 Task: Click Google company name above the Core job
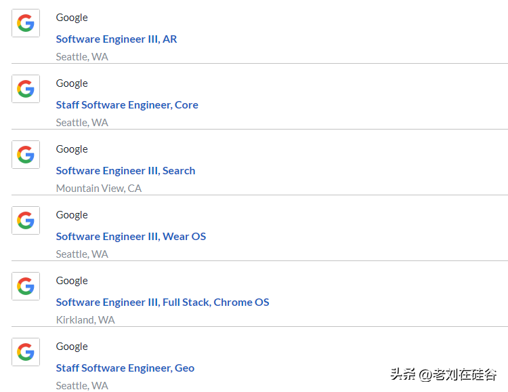click(x=72, y=83)
